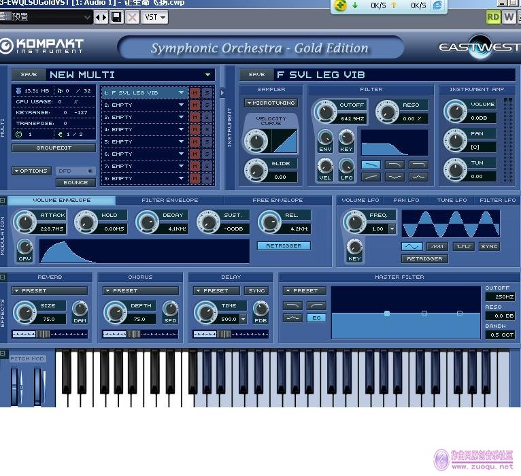
Task: Open the MICROTUNING dropdown
Action: (x=271, y=103)
